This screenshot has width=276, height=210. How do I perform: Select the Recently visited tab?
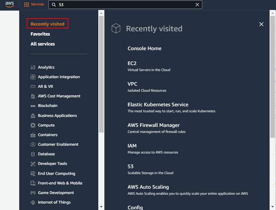[x=47, y=24]
